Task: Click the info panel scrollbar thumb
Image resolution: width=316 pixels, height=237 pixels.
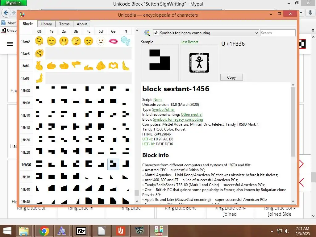Action: [x=293, y=122]
